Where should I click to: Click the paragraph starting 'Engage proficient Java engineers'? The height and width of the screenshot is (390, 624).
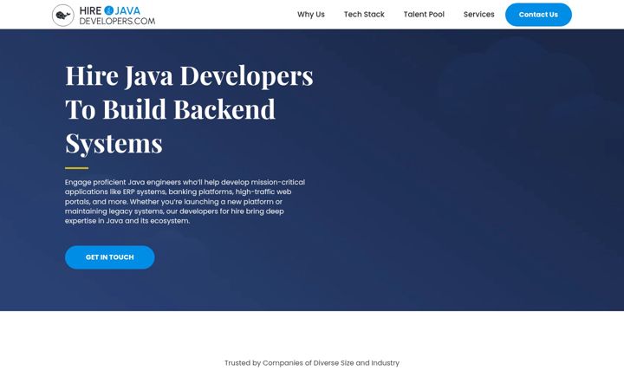coord(185,201)
